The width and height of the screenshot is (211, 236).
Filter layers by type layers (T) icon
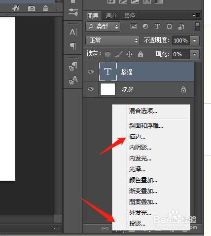157,26
